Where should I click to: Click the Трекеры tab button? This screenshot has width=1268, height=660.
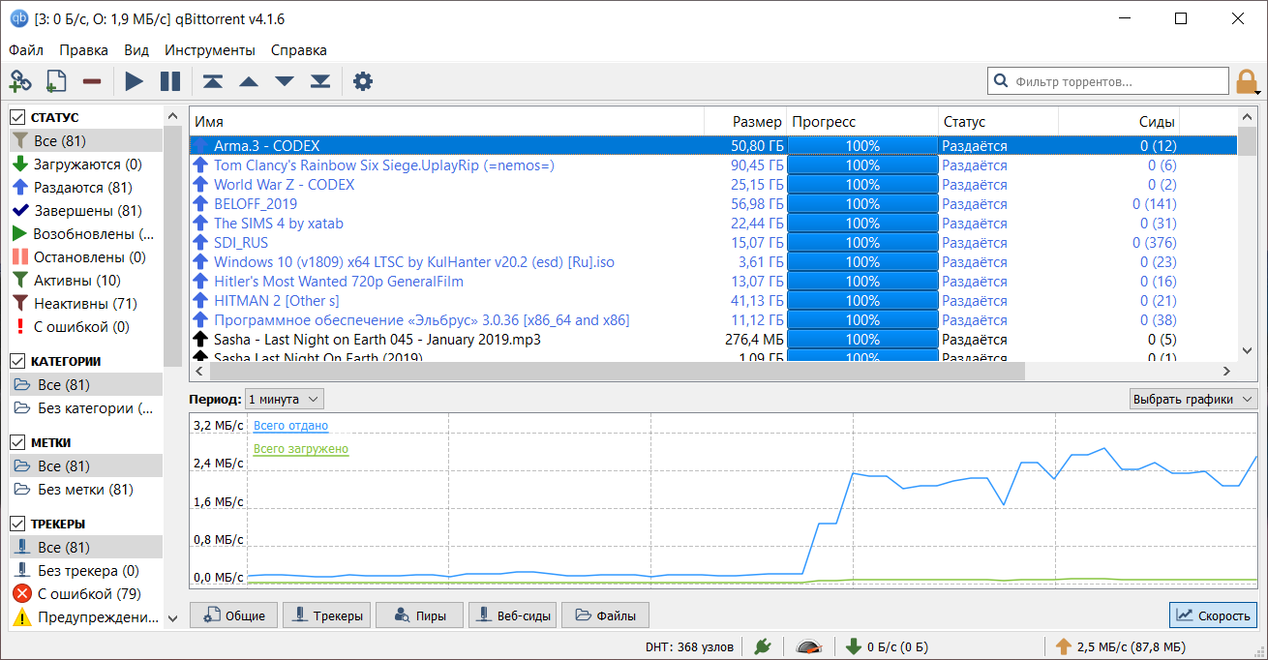coord(327,615)
